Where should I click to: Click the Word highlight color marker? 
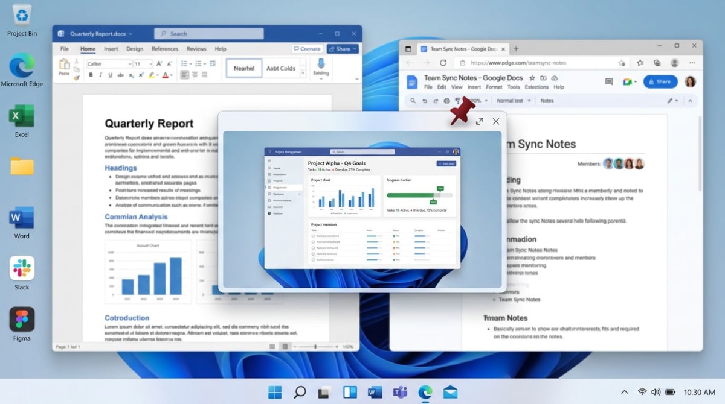[x=151, y=75]
